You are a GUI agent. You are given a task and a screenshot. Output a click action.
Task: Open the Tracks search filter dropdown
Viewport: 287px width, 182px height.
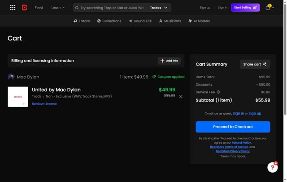pos(158,8)
